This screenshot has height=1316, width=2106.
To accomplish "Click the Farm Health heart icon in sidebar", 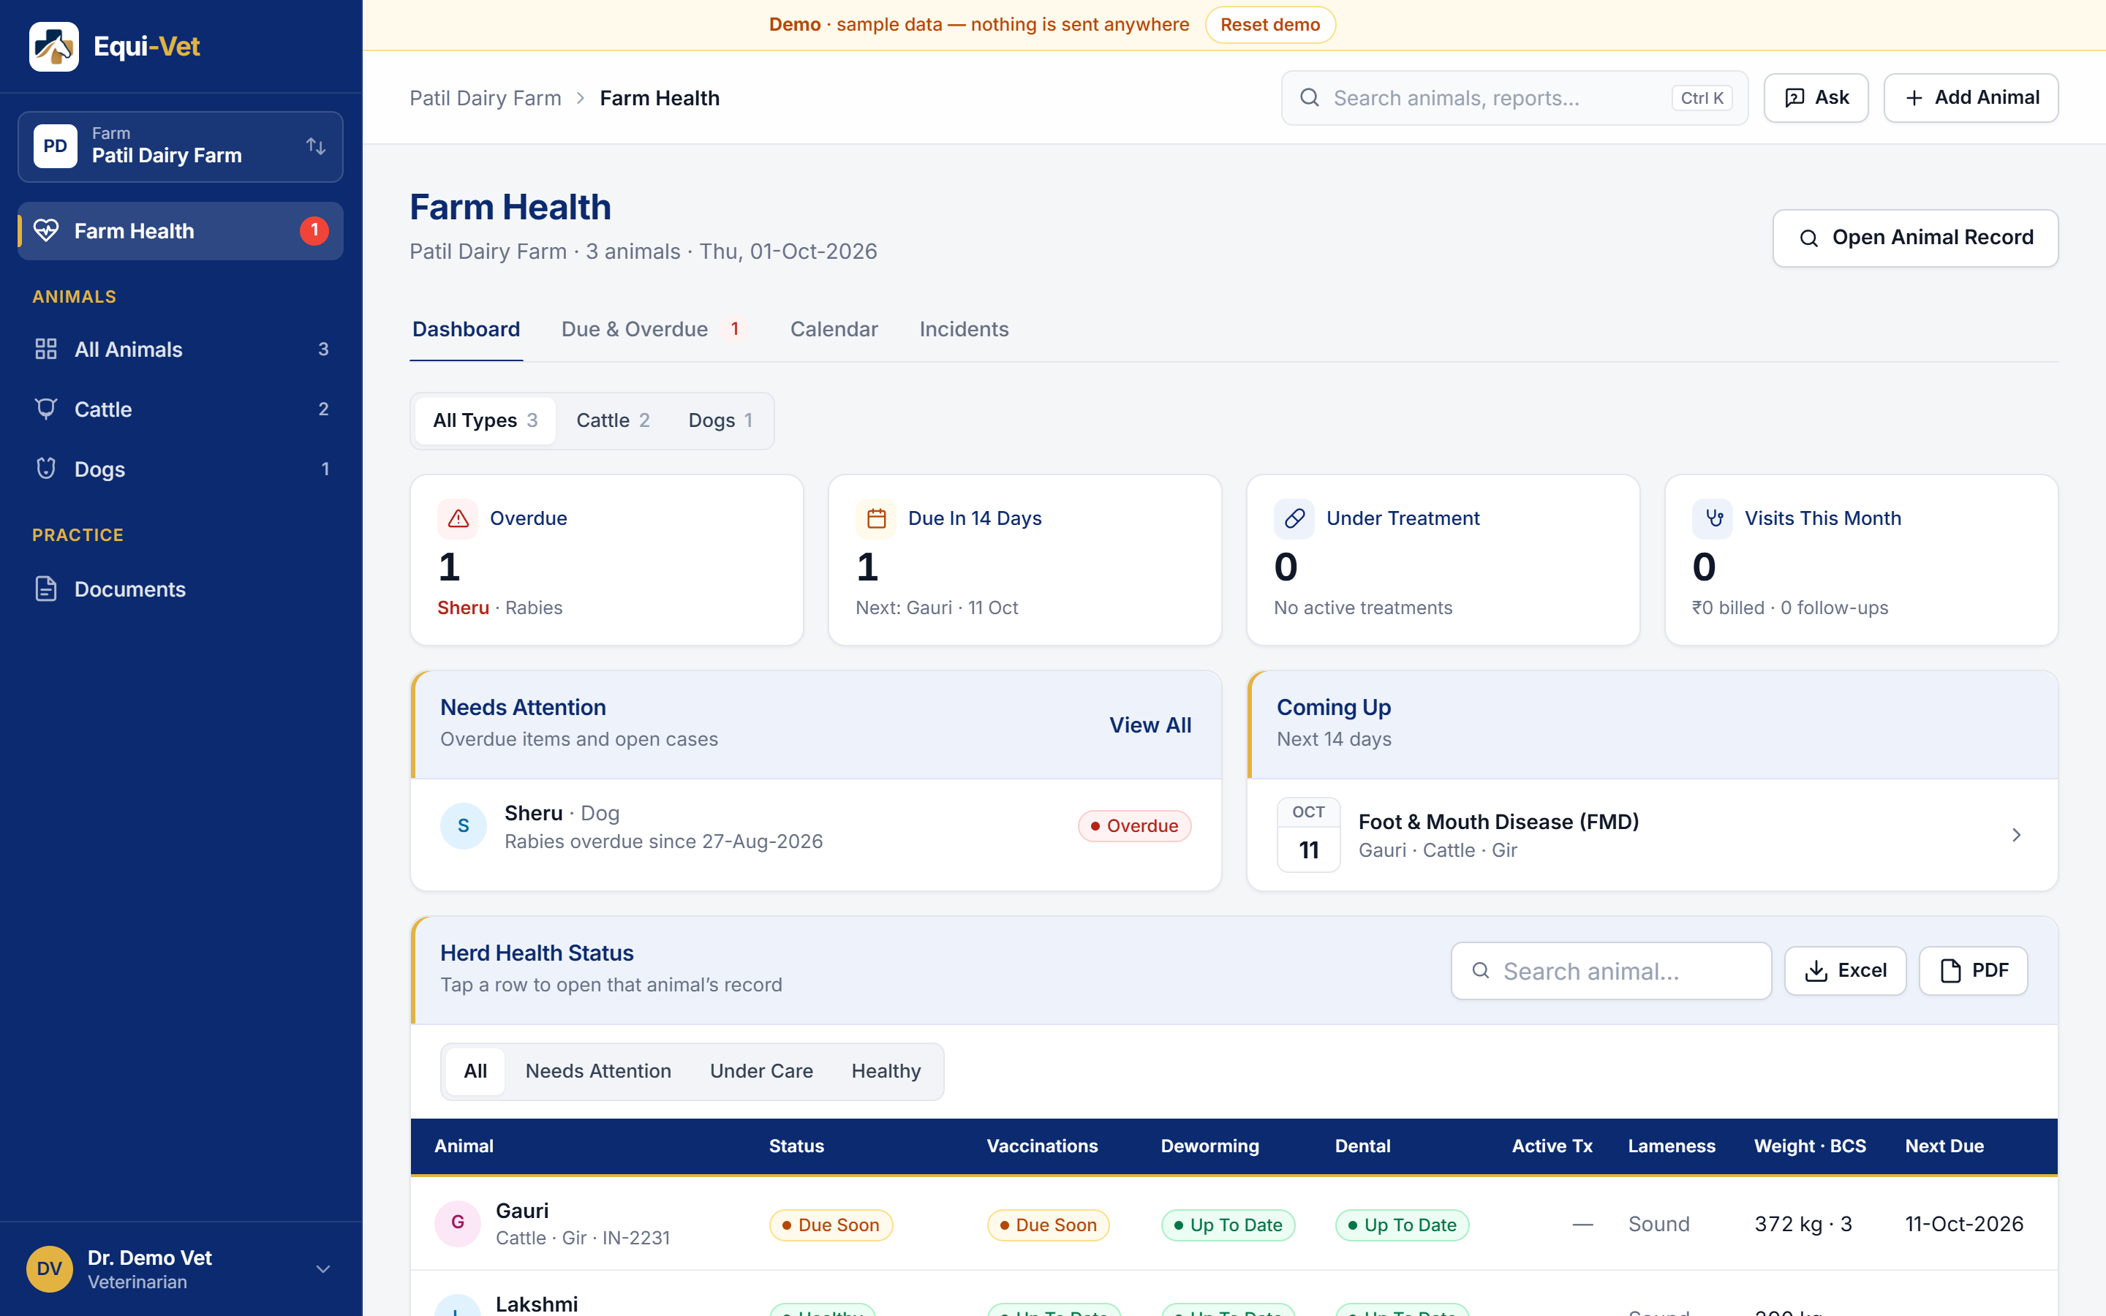I will click(x=46, y=230).
